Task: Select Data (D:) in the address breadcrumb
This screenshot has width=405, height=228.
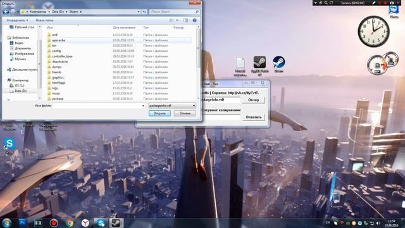Action: (x=58, y=11)
